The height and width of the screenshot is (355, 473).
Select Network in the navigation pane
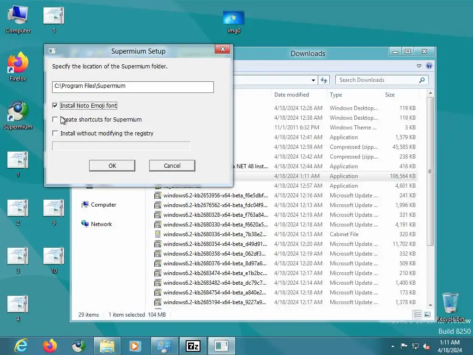click(x=97, y=224)
